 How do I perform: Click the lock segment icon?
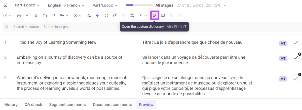[x=19, y=15]
